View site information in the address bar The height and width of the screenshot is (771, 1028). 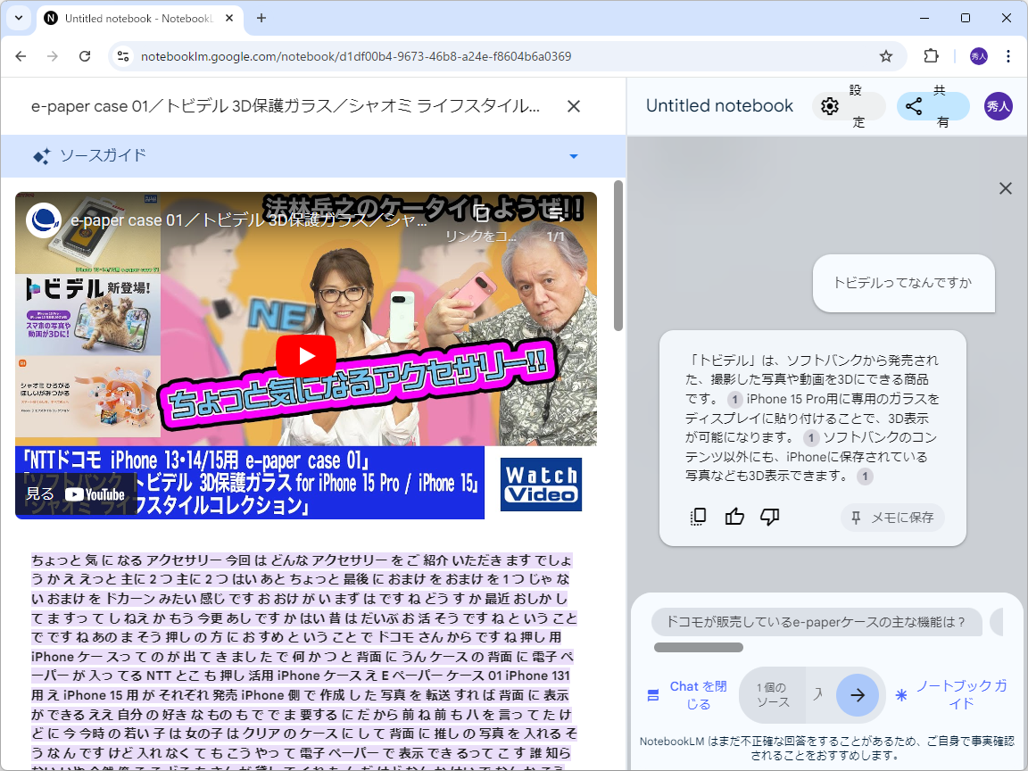click(x=121, y=55)
